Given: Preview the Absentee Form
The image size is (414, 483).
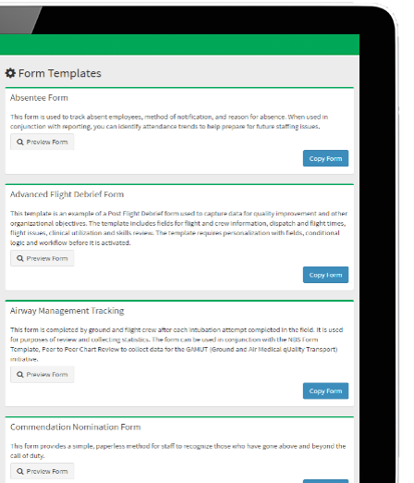Looking at the screenshot, I should click(43, 142).
